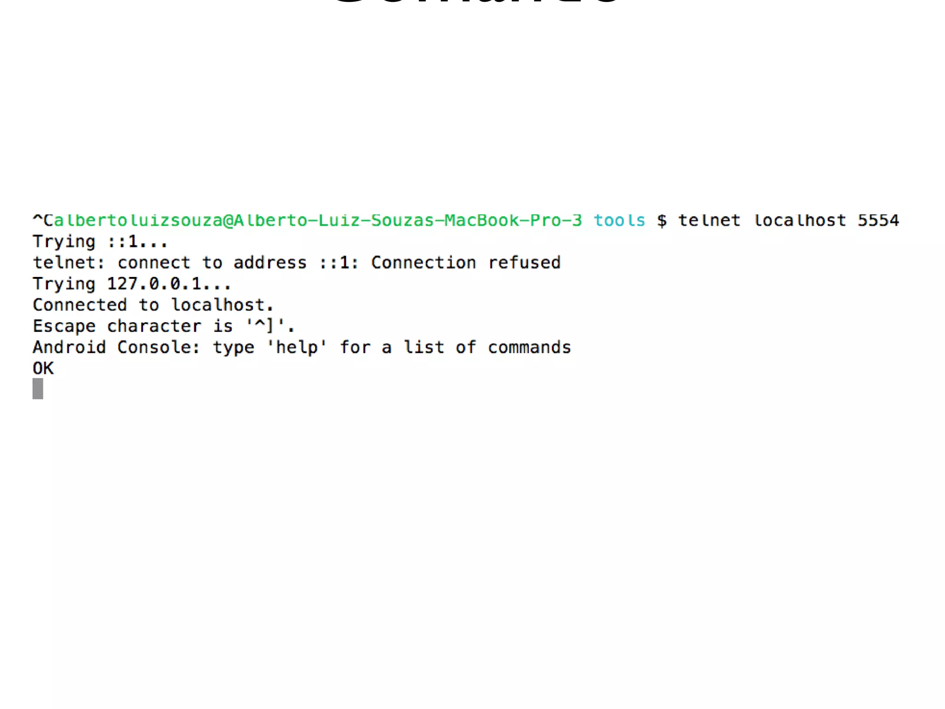Click the 'MacBook-Pro-3' hostname segment

(x=514, y=220)
